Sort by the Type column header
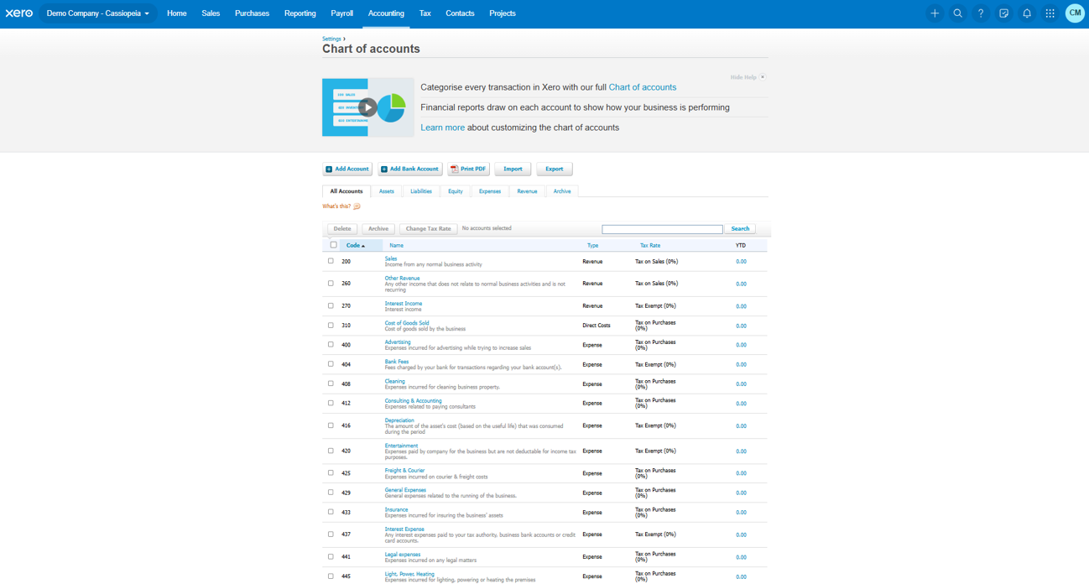The height and width of the screenshot is (584, 1089). [x=592, y=246]
